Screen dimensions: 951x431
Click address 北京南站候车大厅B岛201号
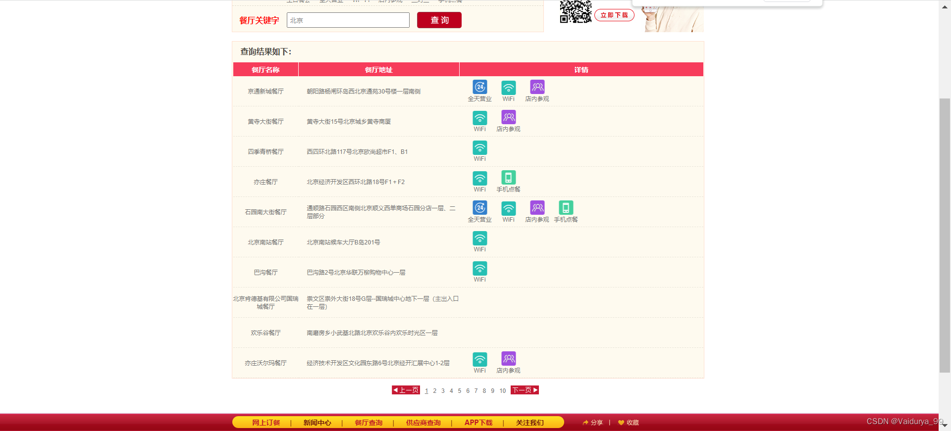[343, 242]
